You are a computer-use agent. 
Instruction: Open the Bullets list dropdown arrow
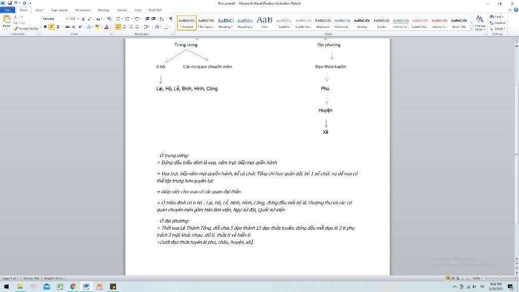122,19
